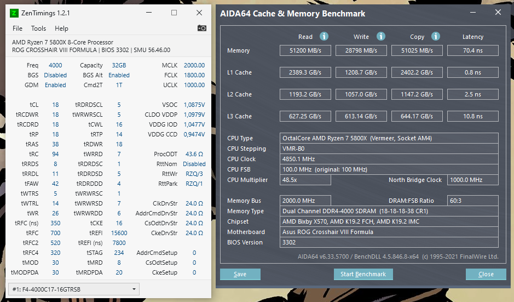Click the Memory Bus field 2000.0 MHz
Viewport: 514px width, 302px height.
point(305,201)
